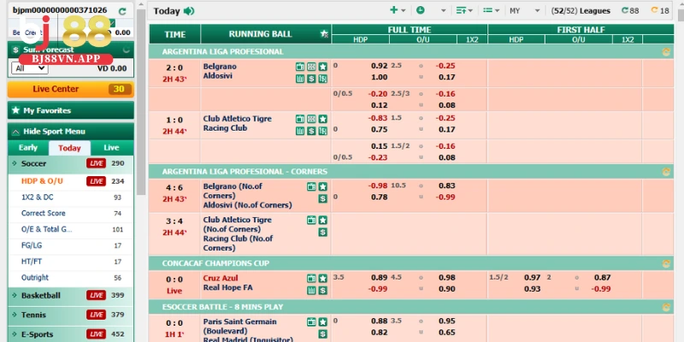
Task: Toggle favorite star for Belgrano vs Aldosivi
Action: coord(323,67)
